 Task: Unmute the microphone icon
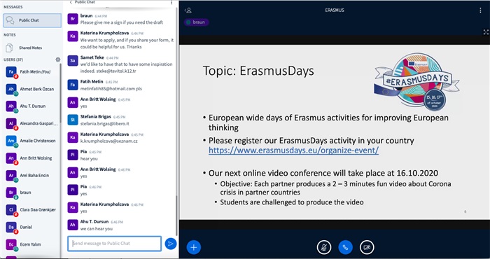coord(323,247)
